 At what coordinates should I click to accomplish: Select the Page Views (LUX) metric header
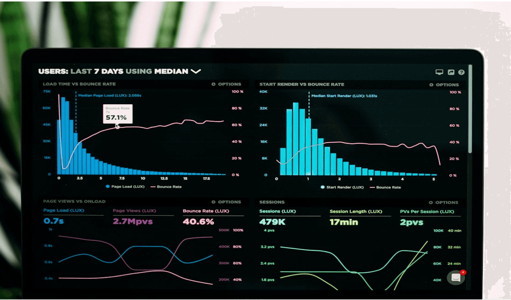coord(134,211)
